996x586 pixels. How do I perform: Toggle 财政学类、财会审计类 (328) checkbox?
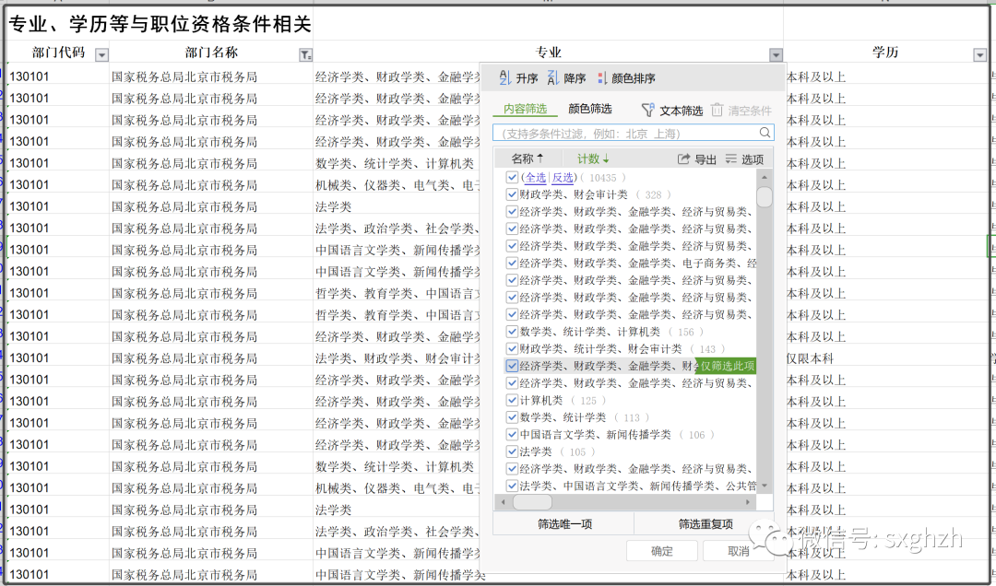click(513, 194)
